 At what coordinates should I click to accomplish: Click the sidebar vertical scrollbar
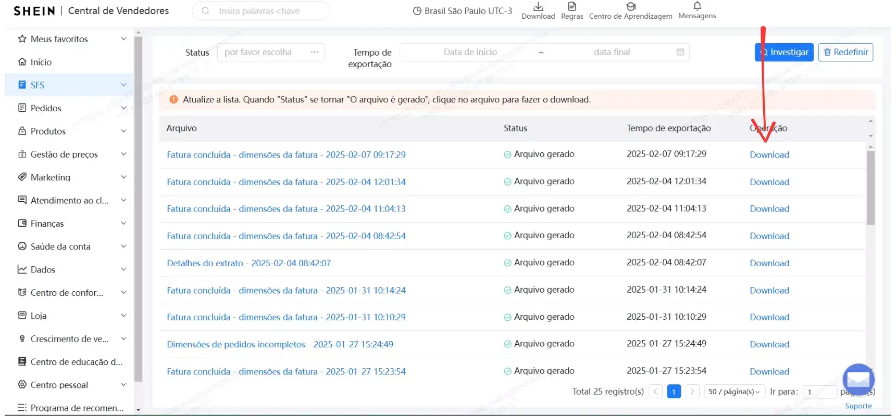pyautogui.click(x=138, y=208)
